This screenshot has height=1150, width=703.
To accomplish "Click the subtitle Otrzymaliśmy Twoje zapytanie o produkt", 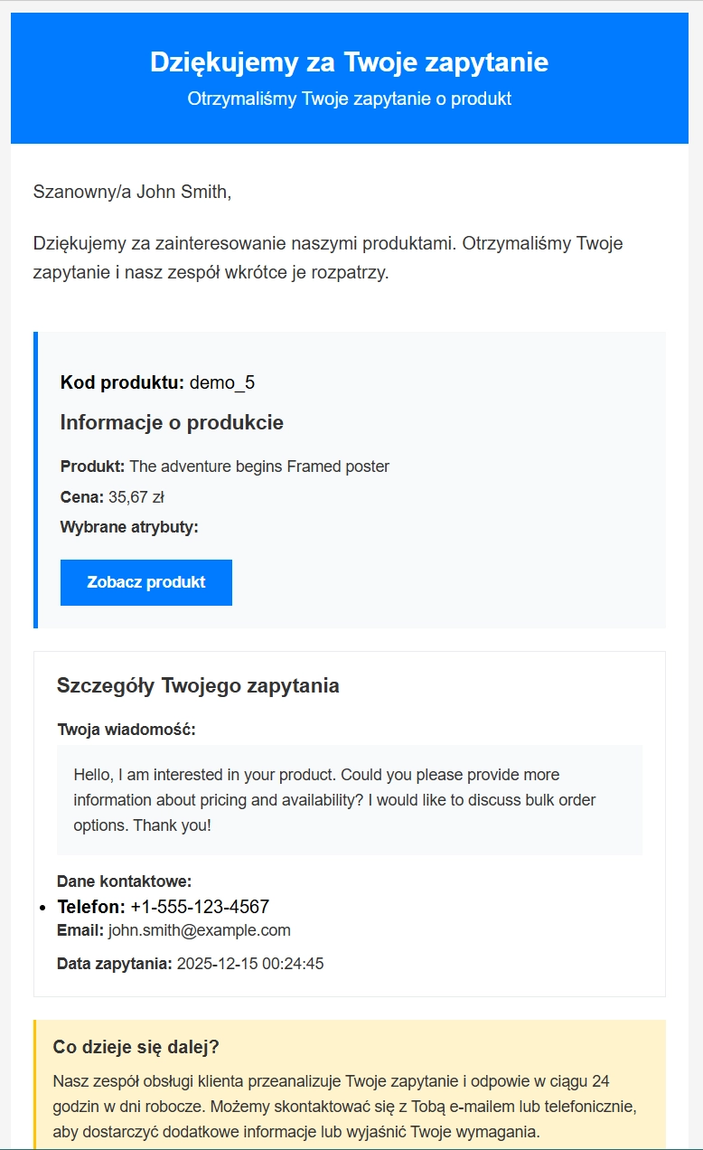I will pos(351,98).
